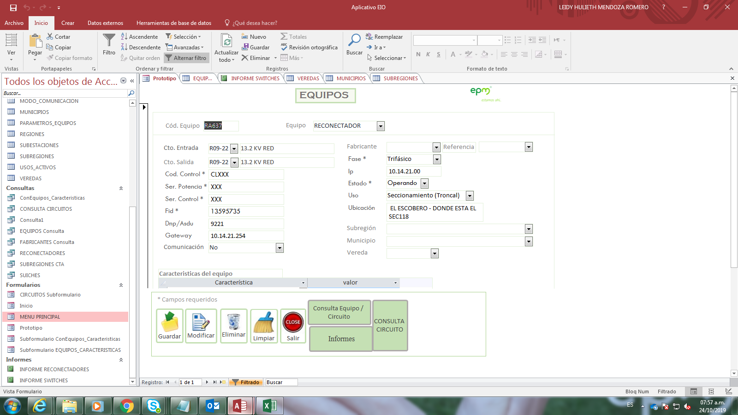Collapse the Consultas section in the sidebar
Viewport: 738px width, 415px height.
(x=121, y=188)
